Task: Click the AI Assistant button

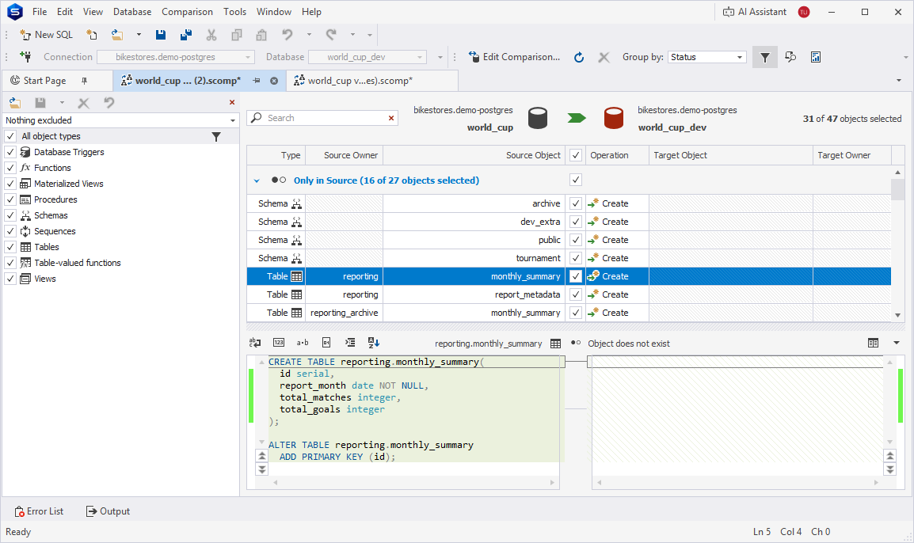Action: point(755,12)
